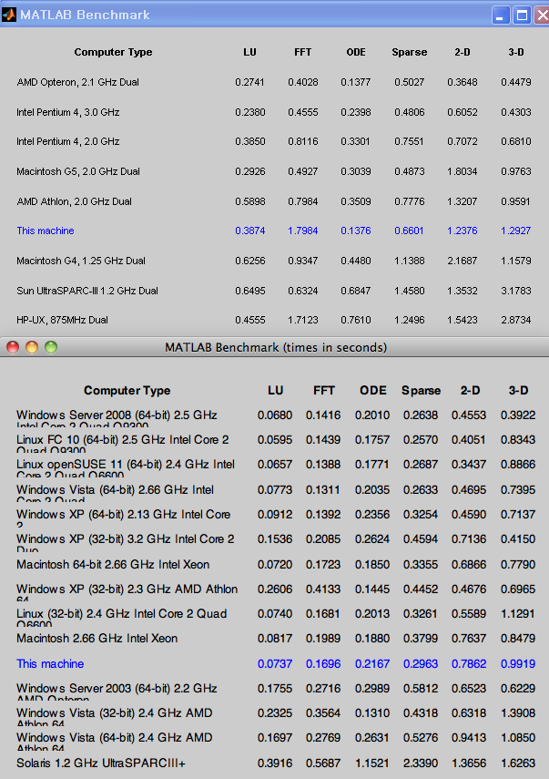
Task: Click the Solaris Sparse value 2.3390
Action: [x=421, y=764]
